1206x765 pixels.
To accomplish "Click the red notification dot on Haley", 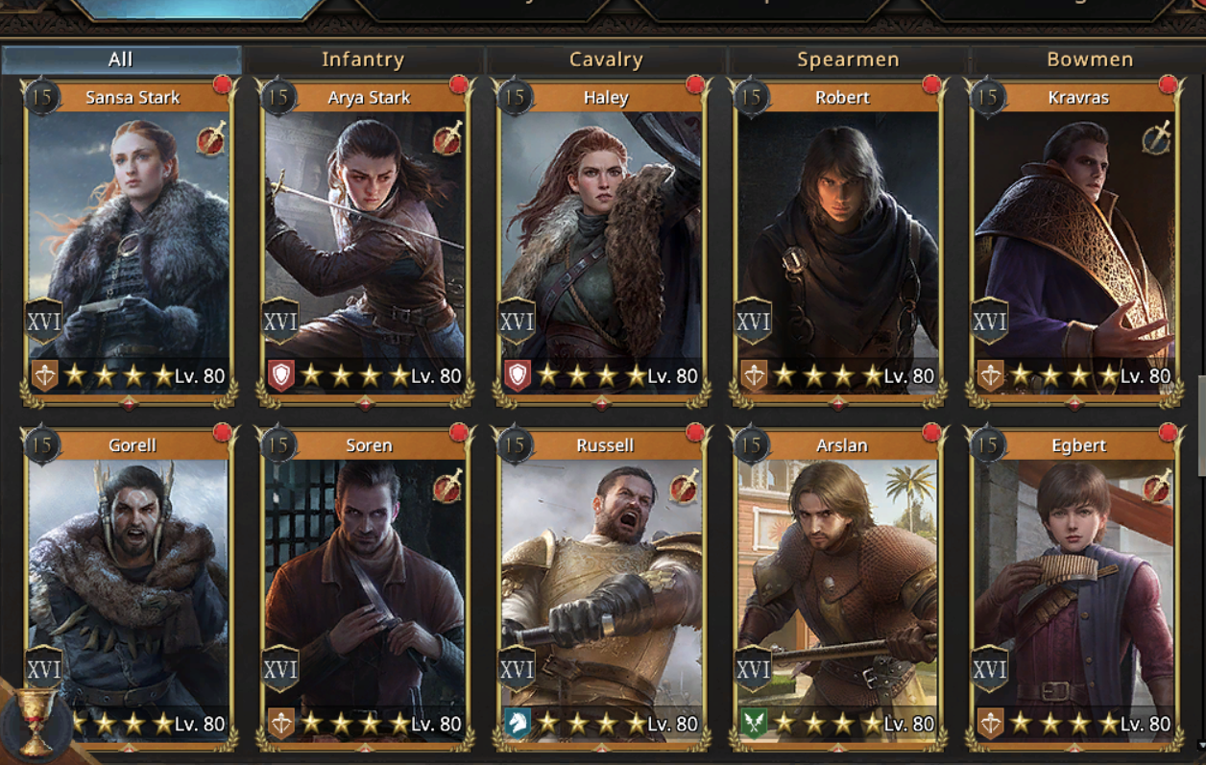I will (x=695, y=84).
